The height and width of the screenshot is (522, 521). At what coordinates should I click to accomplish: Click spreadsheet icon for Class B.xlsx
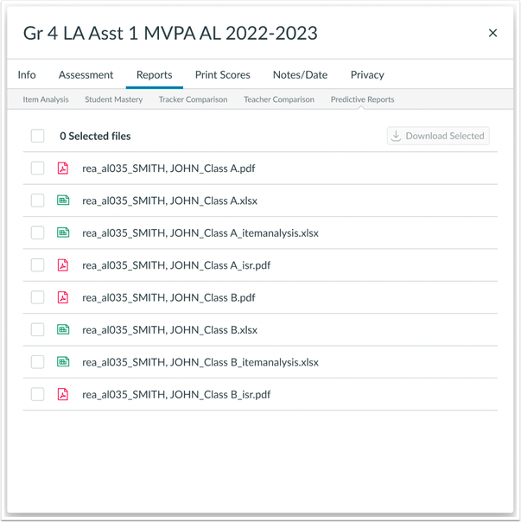[x=62, y=329]
